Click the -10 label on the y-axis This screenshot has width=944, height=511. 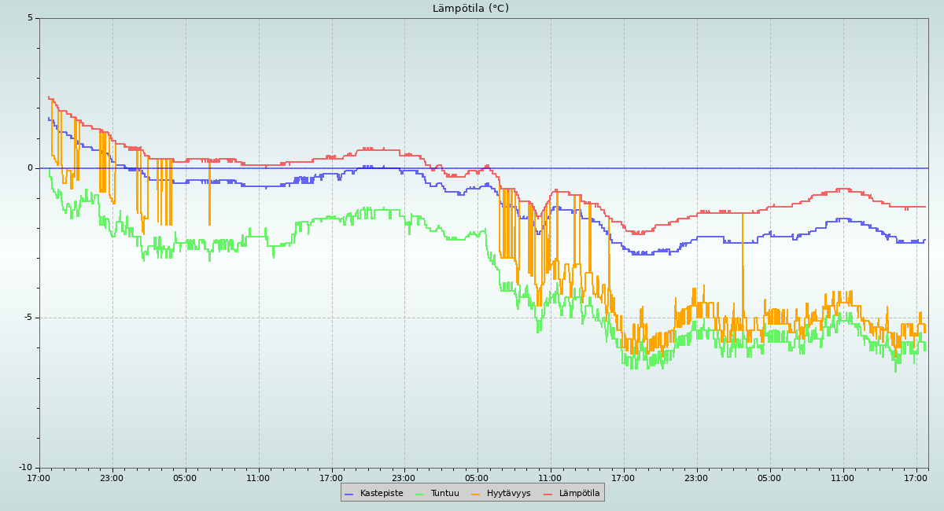[x=25, y=468]
